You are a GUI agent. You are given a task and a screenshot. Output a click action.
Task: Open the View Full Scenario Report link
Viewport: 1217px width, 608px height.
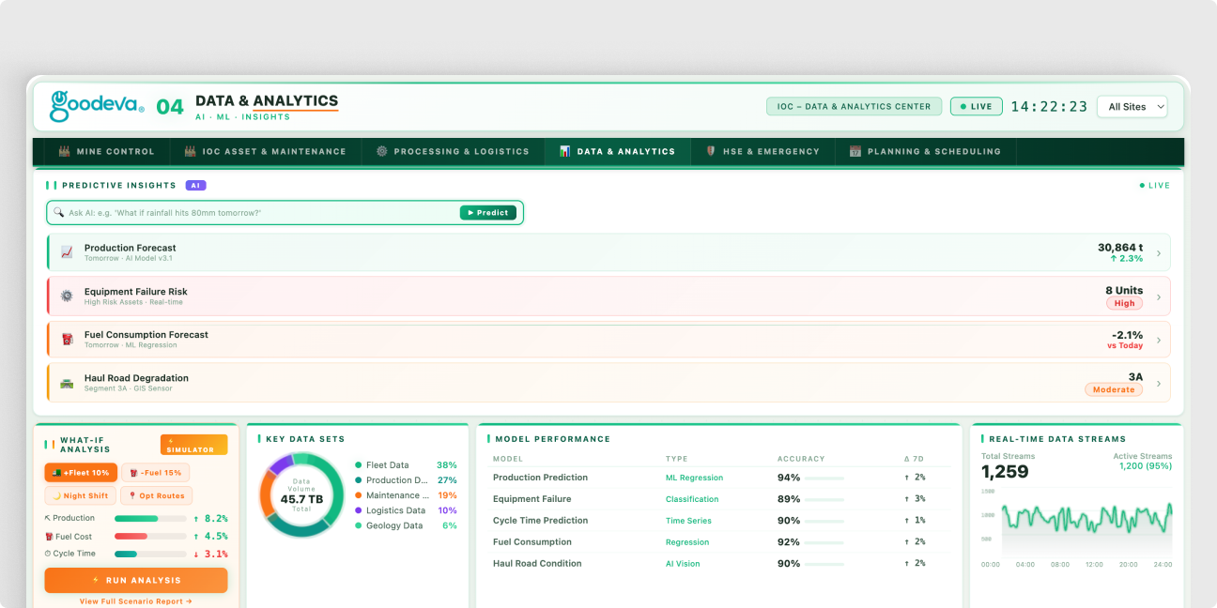[136, 601]
